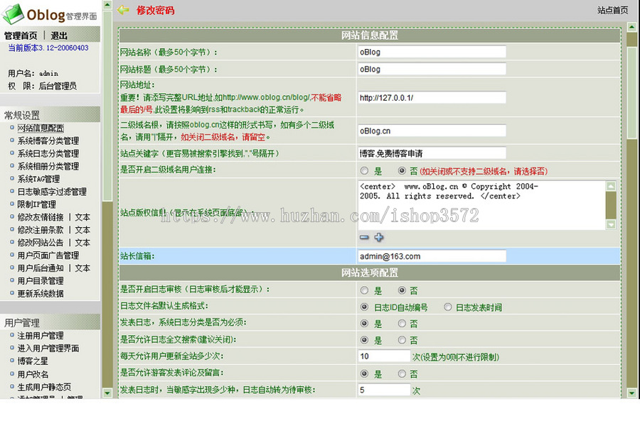
Task: Choose 日志发表时间 as log filename format
Action: (448, 307)
